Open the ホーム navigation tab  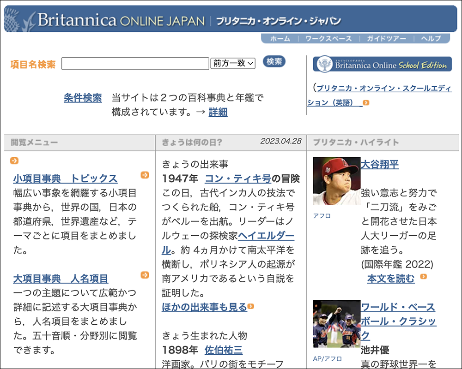click(x=280, y=39)
